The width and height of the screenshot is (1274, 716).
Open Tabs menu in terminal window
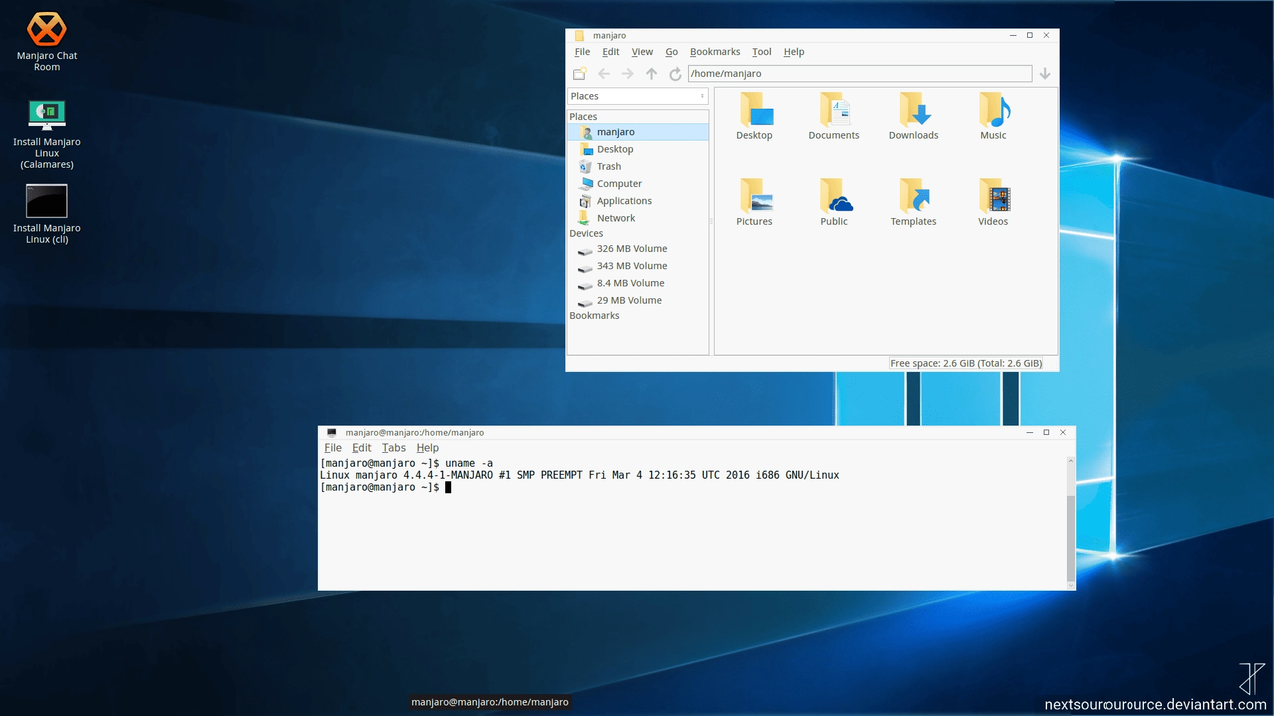[393, 448]
